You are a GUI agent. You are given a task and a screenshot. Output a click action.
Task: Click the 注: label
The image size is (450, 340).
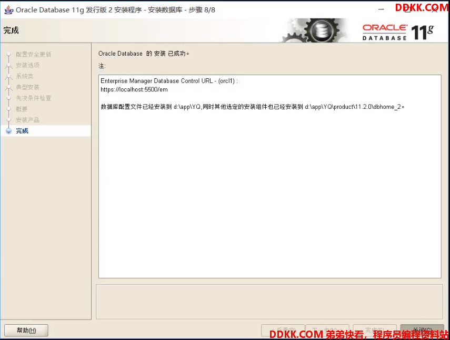point(102,66)
